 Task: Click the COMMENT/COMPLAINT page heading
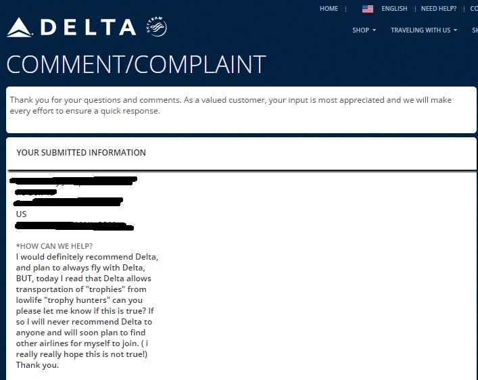pos(136,64)
